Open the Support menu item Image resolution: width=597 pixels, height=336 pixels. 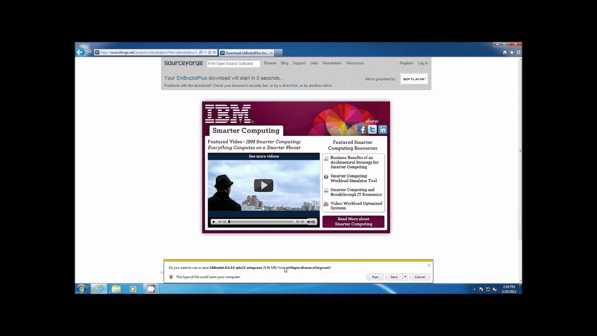[299, 63]
